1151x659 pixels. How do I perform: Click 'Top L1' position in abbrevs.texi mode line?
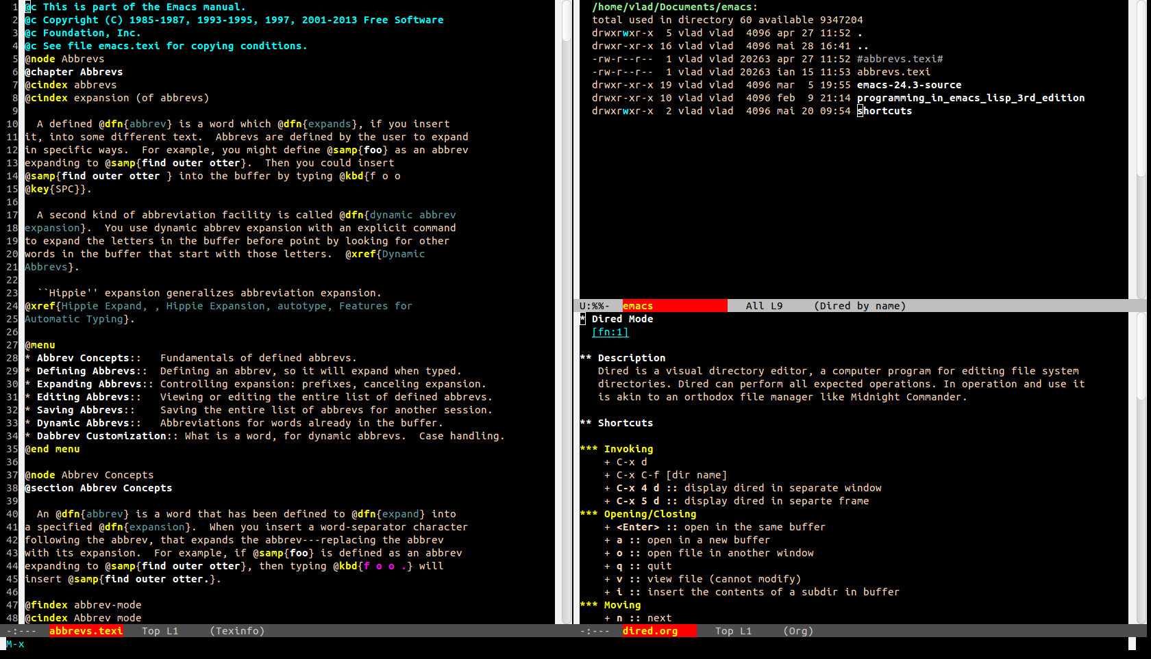pos(160,631)
